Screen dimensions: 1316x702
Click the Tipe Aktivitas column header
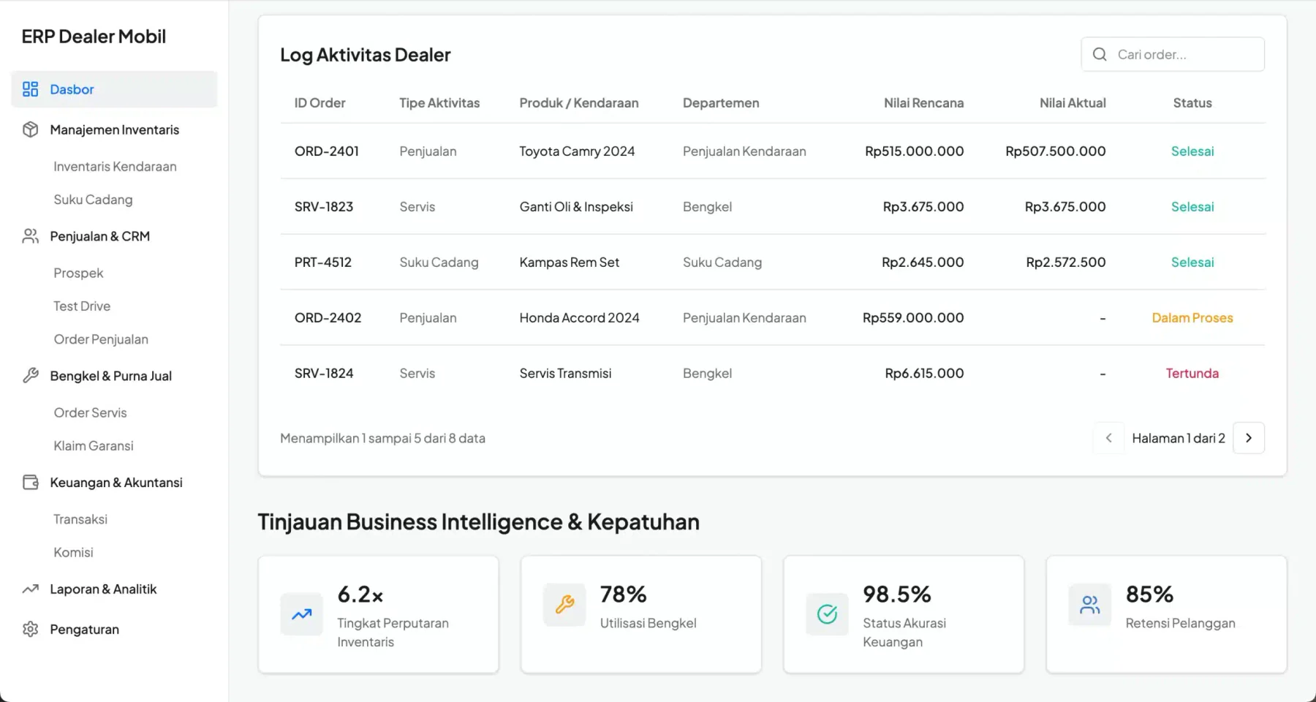coord(439,103)
